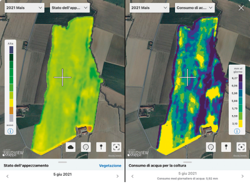Screen dimensions: 250x184
Task: Expand the Stato dell'app... layer dropdown
Action: [x=70, y=8]
